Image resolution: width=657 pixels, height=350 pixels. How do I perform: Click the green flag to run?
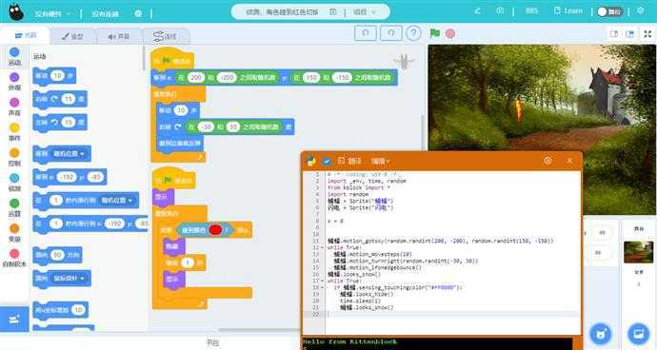pos(435,33)
